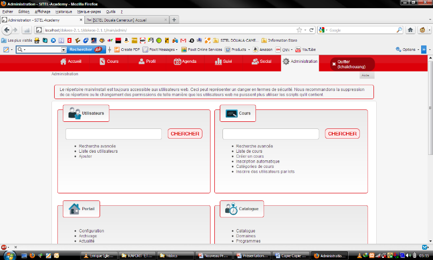Open a new tab with plus button
433x260 pixels.
174,20
